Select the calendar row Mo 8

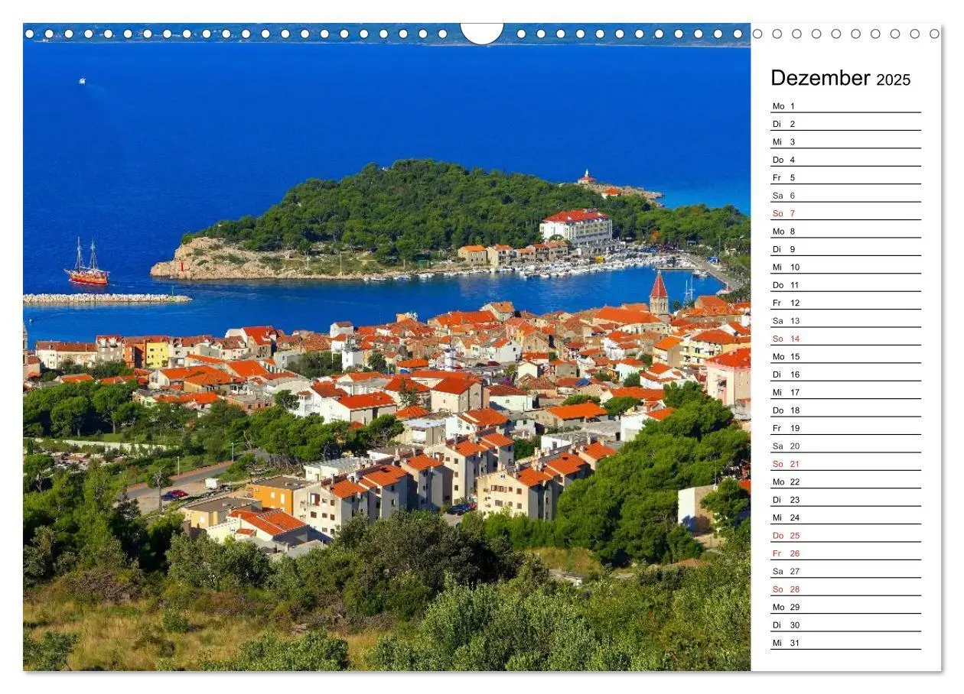coord(845,232)
